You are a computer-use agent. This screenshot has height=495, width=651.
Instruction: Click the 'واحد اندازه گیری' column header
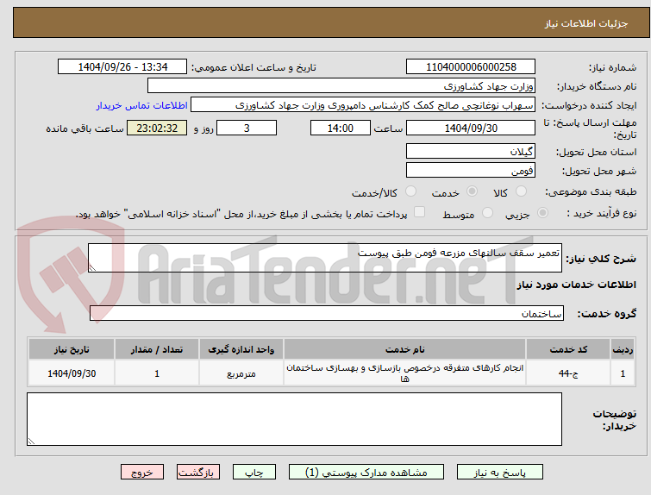pos(241,349)
